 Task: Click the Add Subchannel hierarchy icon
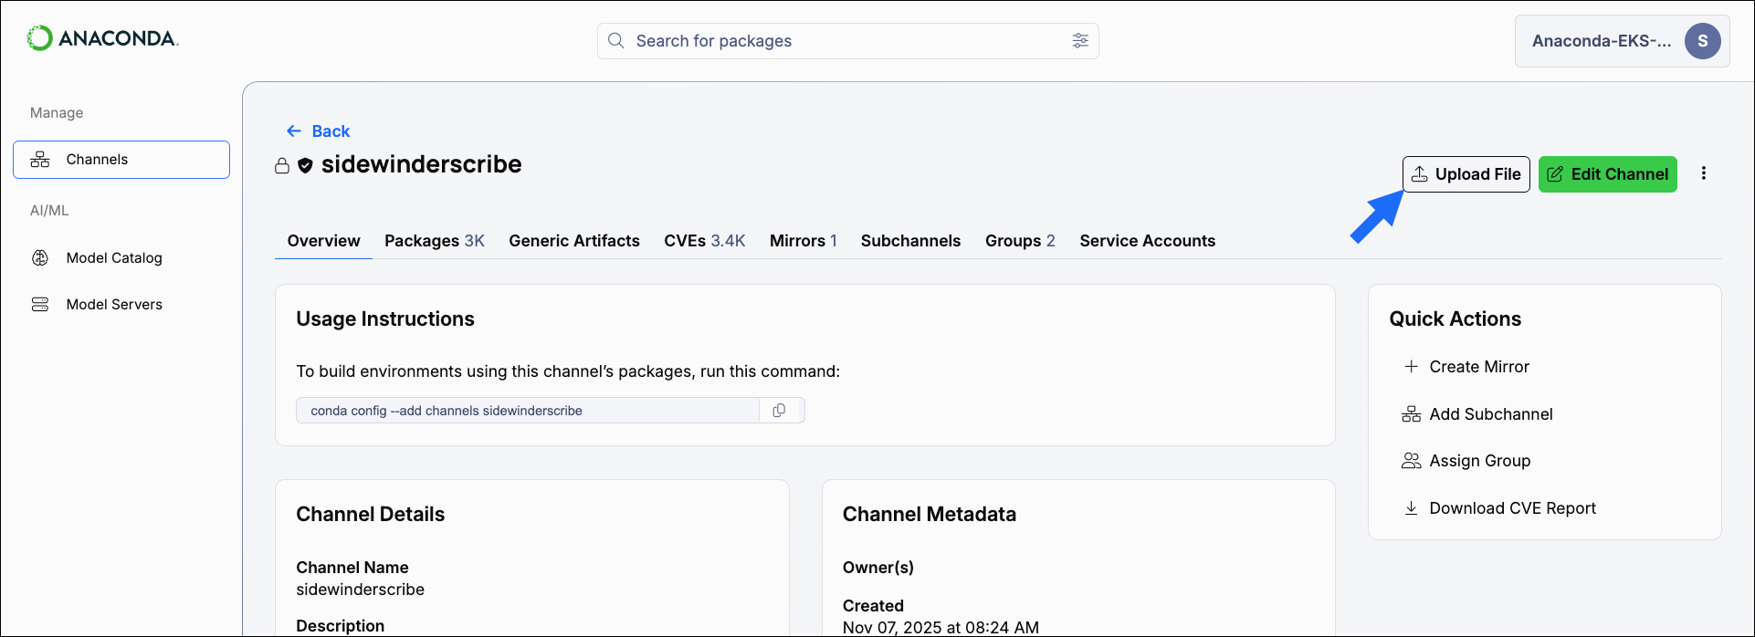1411,414
